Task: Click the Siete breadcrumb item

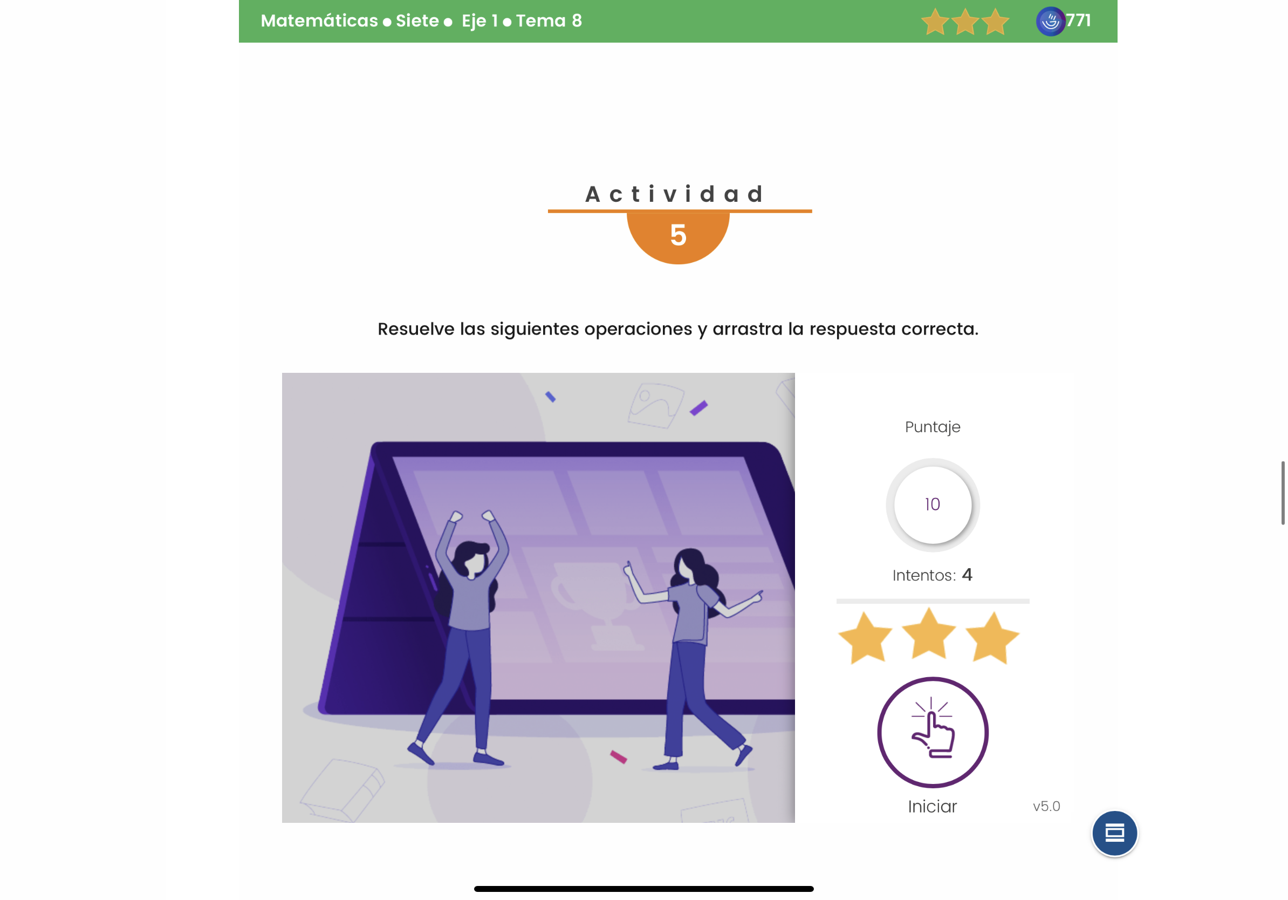Action: 417,21
